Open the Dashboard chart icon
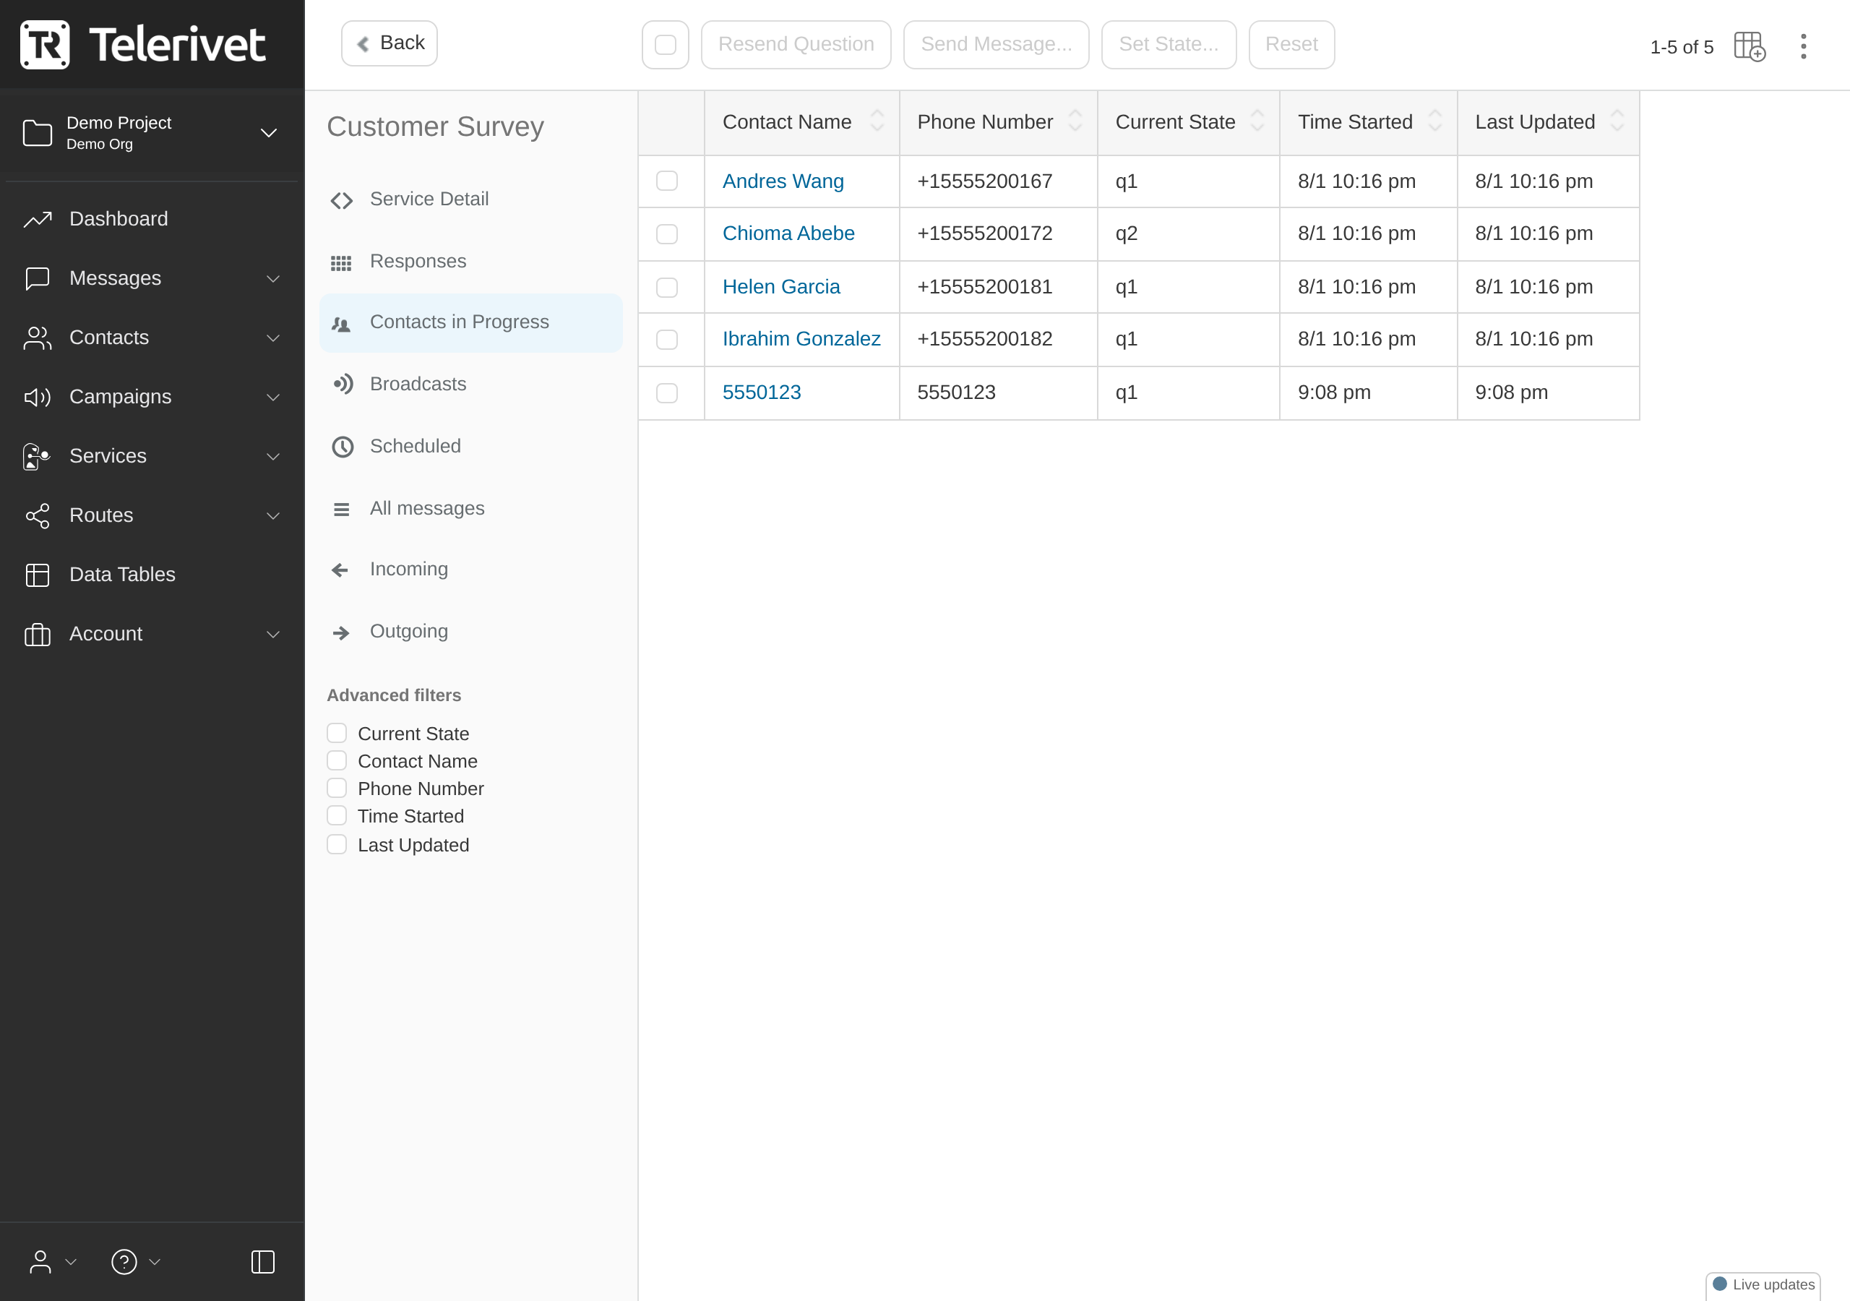 click(38, 219)
